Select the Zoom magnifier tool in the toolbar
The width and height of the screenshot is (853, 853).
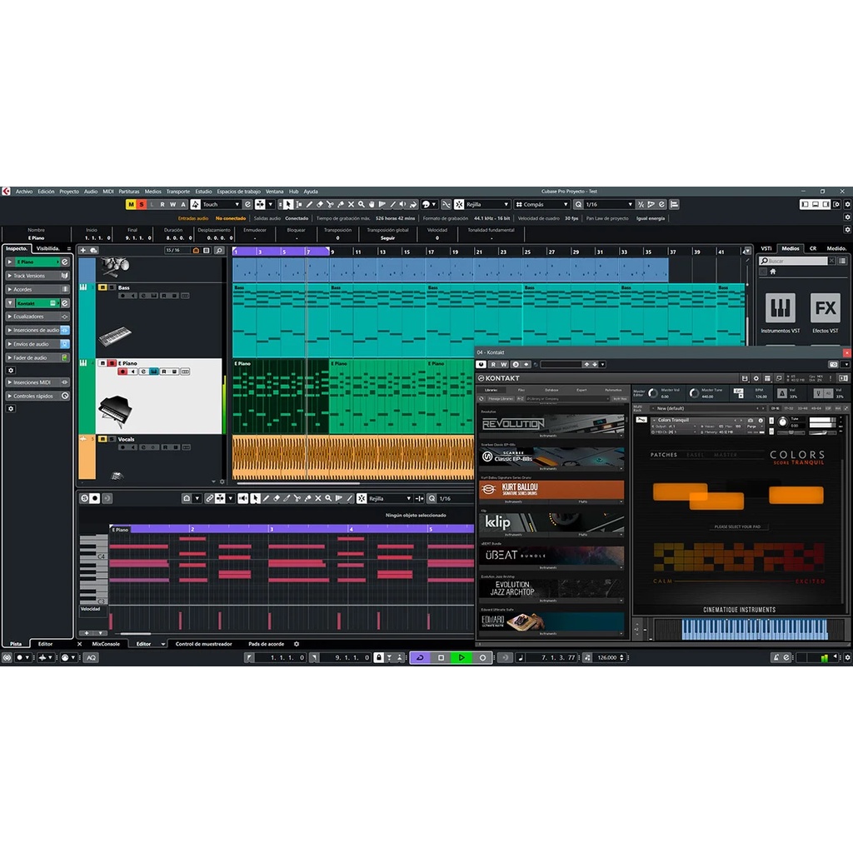361,204
